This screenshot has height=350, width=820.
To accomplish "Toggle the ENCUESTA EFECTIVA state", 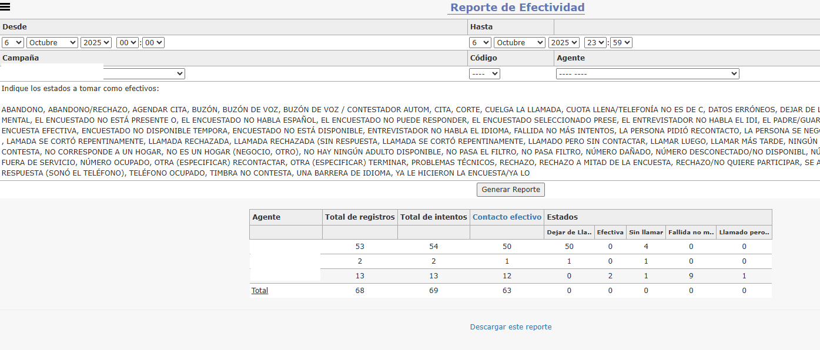I will tap(39, 130).
